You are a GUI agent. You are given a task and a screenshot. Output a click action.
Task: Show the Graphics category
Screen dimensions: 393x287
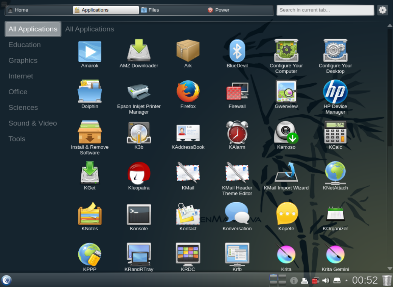click(23, 60)
